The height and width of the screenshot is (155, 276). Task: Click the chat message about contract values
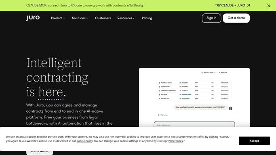tap(201, 107)
